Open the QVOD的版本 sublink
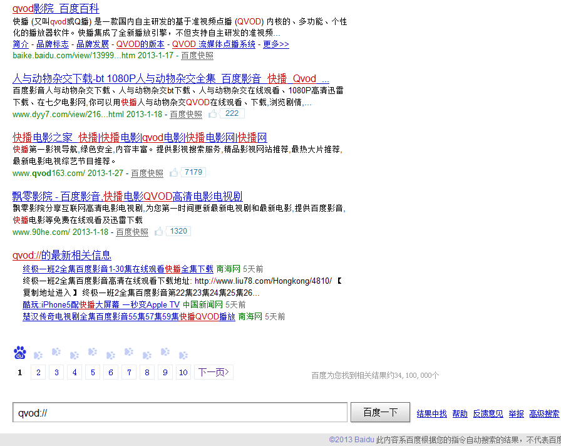561x446 pixels. point(140,44)
